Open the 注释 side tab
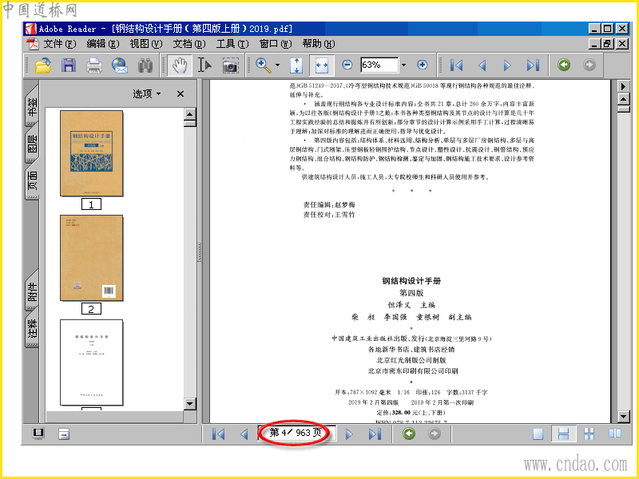The image size is (639, 479). pyautogui.click(x=32, y=328)
